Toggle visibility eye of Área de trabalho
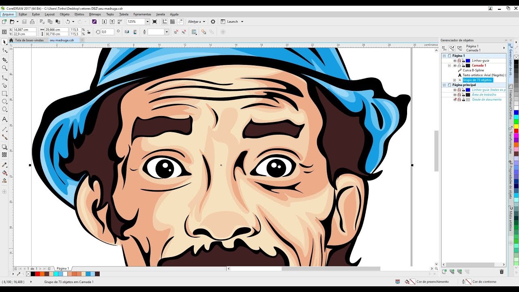Viewport: 519px width, 292px height. (455, 94)
